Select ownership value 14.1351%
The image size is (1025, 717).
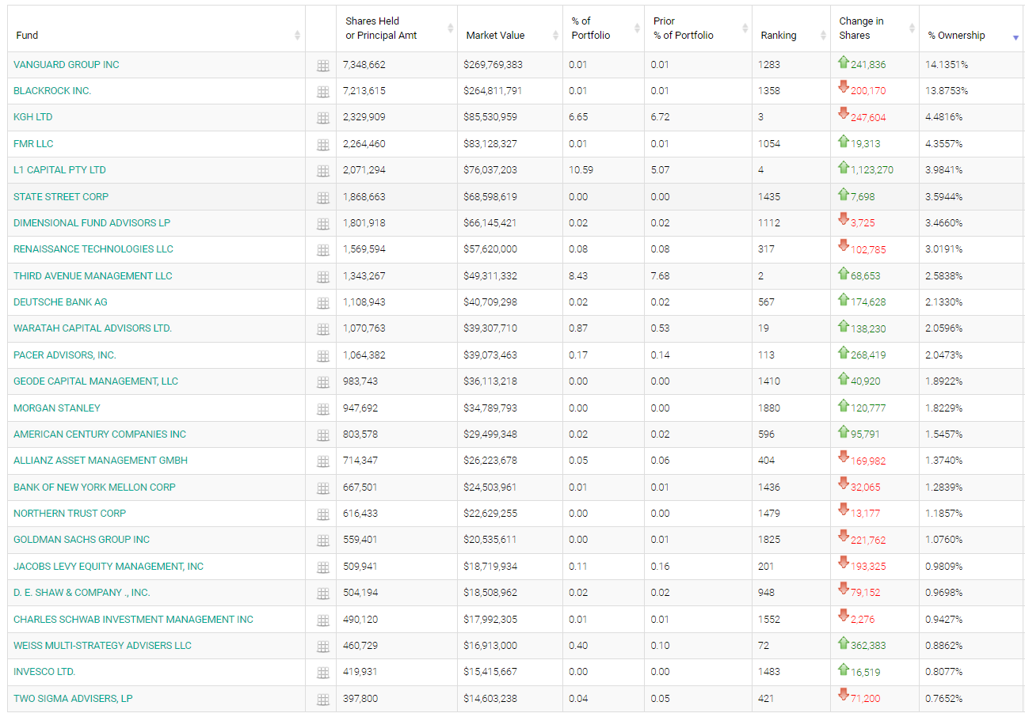point(947,65)
